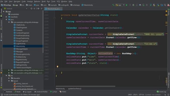The height and width of the screenshot is (96, 170).
Task: Click the Stop square icon in toolbar
Action: click(x=147, y=5)
